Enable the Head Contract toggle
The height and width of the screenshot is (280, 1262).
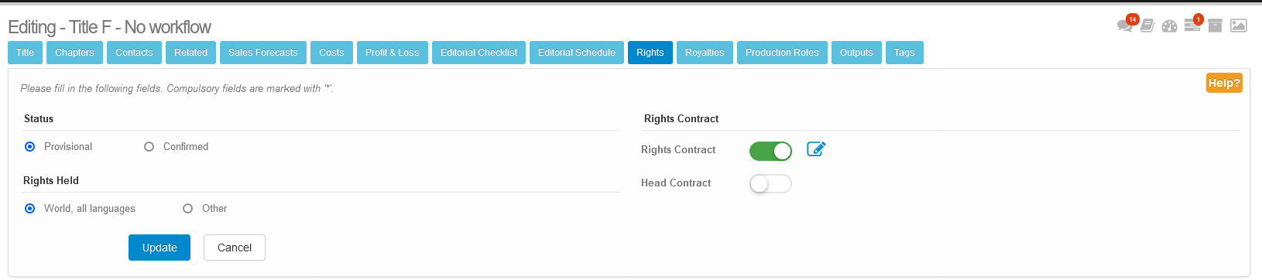pos(770,183)
